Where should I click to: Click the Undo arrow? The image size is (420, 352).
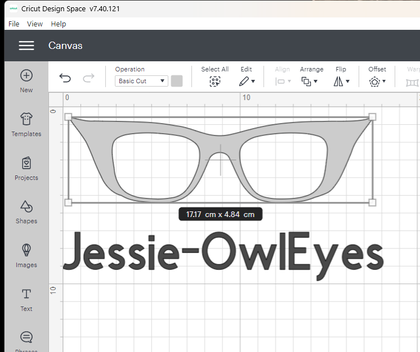65,79
